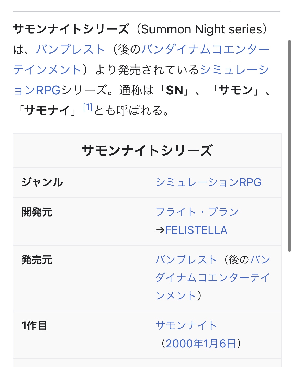Open シミュレーションRPG link in the ジャンル row
This screenshot has height=367, width=293.
pyautogui.click(x=208, y=182)
